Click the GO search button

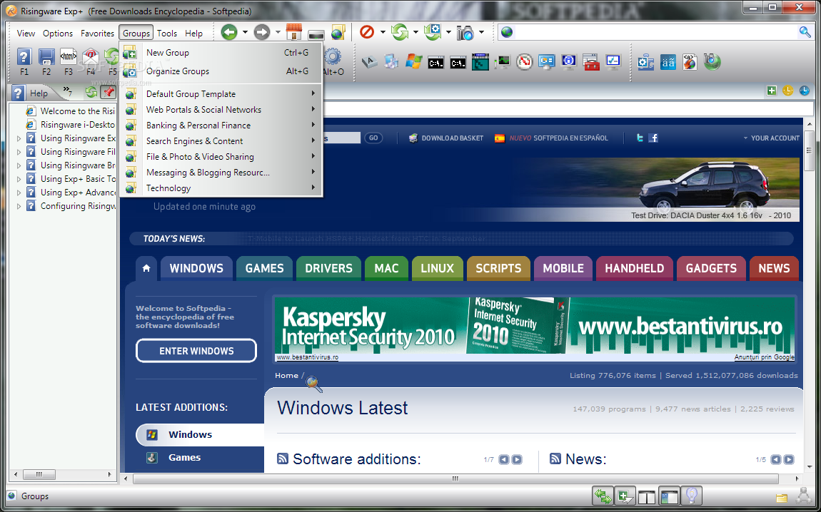373,138
